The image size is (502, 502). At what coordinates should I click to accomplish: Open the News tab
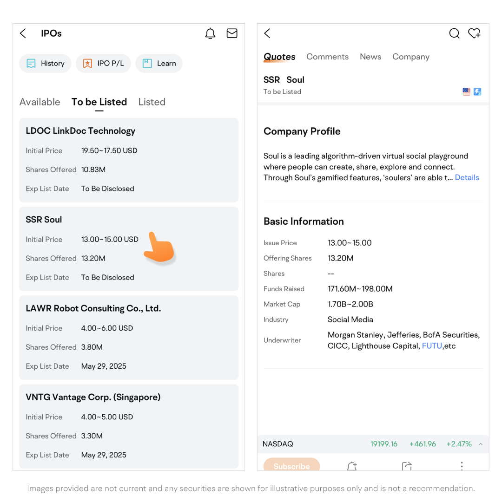(370, 57)
